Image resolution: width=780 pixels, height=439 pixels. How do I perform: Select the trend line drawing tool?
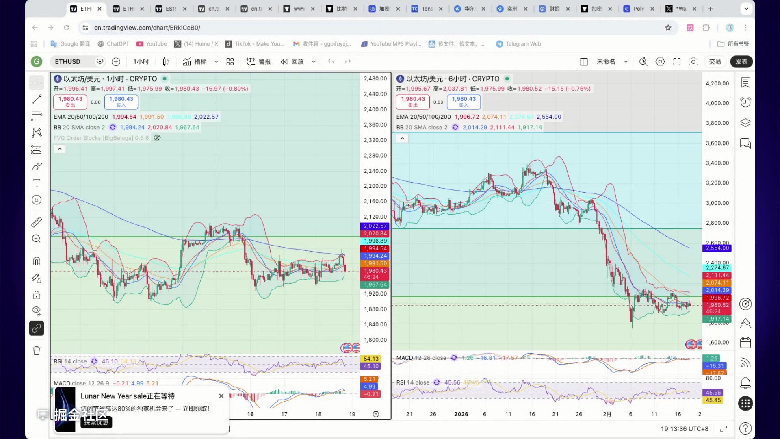pos(37,99)
